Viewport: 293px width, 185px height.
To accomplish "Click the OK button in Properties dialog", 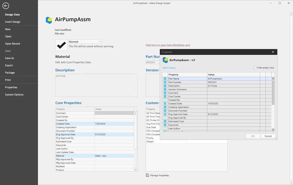I will (x=253, y=136).
